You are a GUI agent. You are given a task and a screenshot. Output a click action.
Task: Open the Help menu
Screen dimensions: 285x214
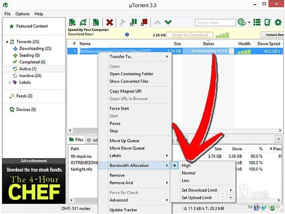[x=39, y=14]
